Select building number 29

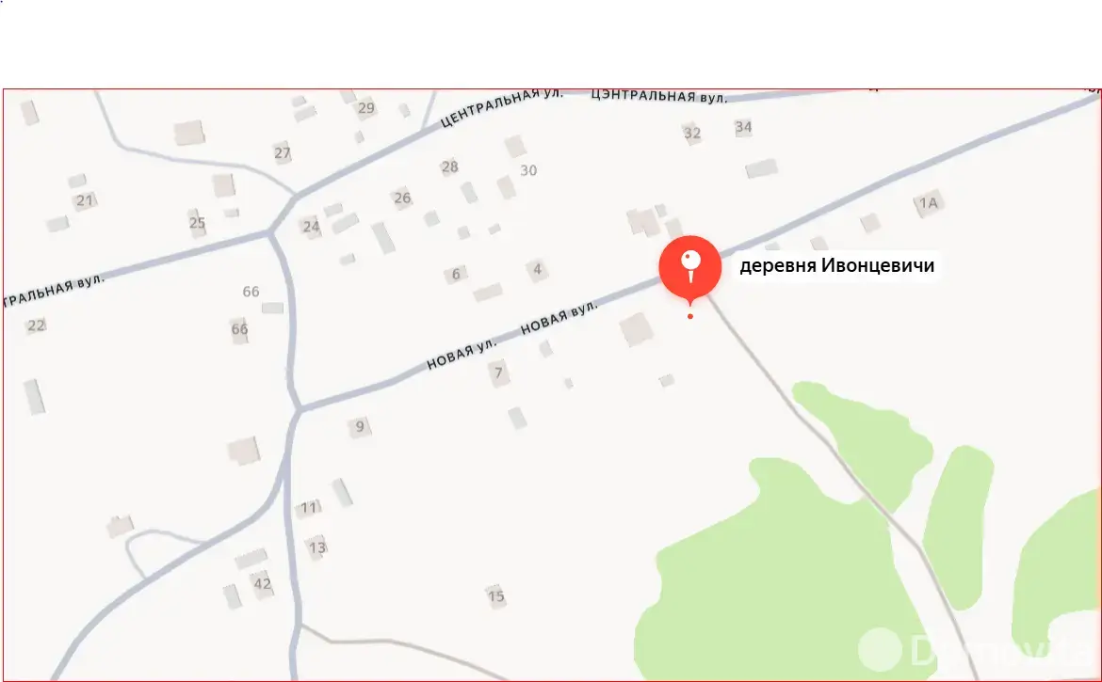(x=366, y=108)
